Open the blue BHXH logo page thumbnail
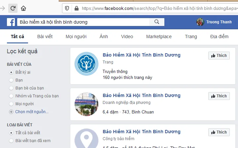 (x=86, y=64)
